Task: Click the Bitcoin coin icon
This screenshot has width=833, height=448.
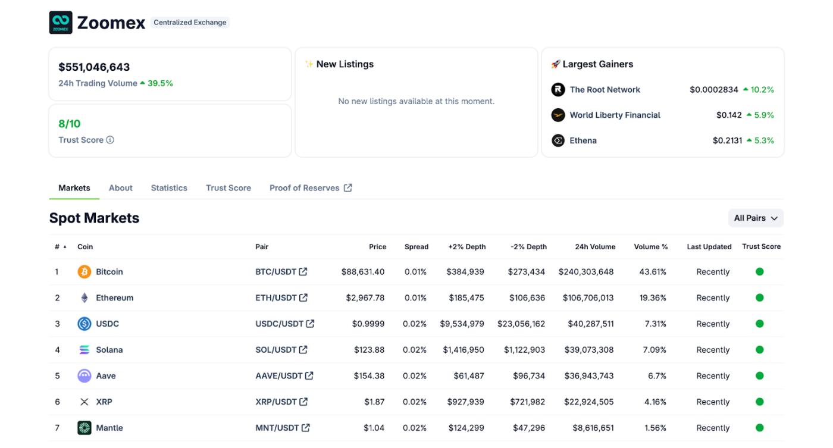Action: click(x=84, y=272)
